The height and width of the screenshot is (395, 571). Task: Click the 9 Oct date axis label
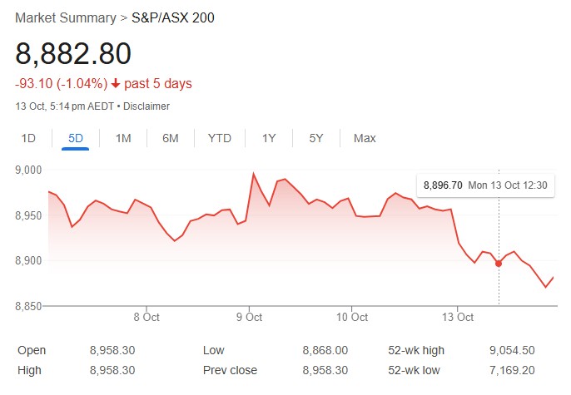point(249,317)
